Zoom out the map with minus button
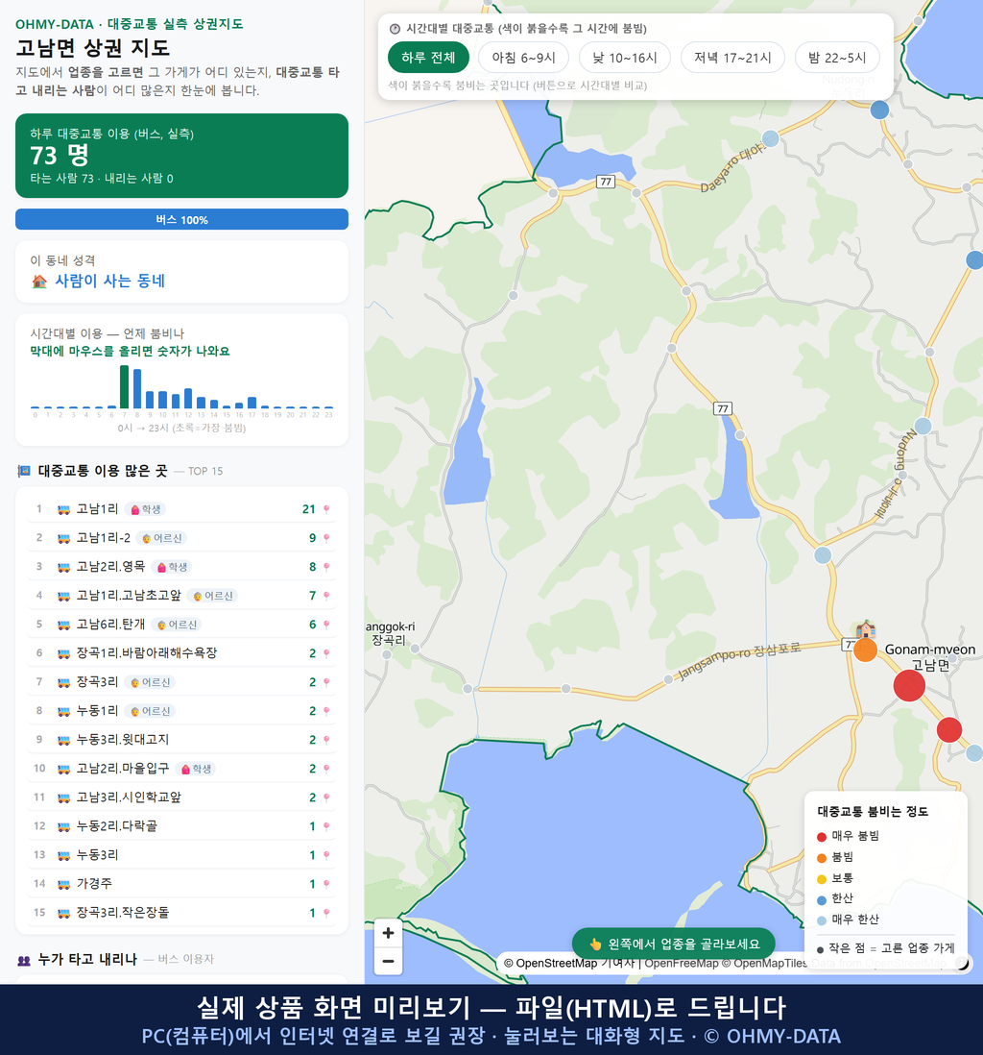This screenshot has width=983, height=1055. tap(388, 961)
